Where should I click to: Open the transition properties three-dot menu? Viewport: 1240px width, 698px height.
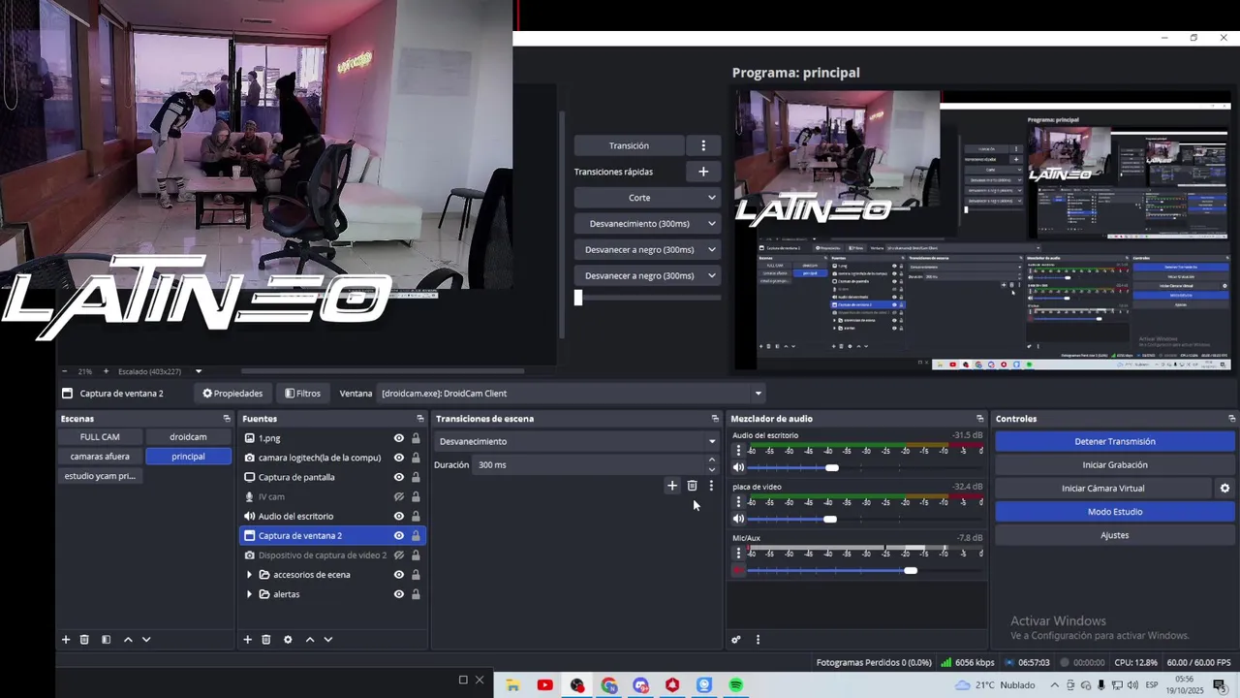[711, 486]
